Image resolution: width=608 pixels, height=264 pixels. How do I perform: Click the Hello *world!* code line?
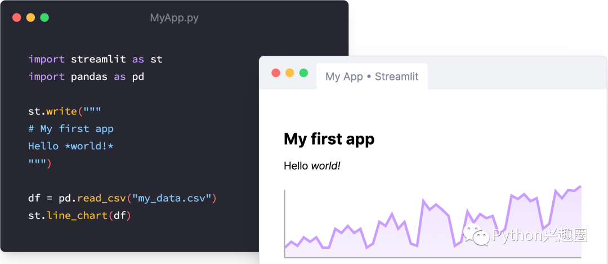click(x=71, y=146)
